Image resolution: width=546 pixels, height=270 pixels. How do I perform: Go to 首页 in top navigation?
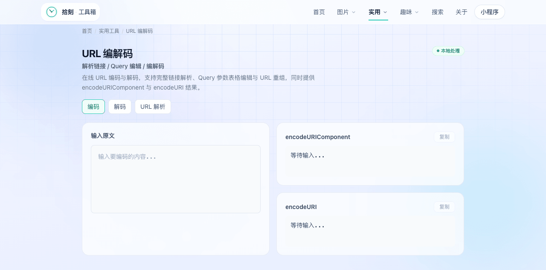(319, 12)
